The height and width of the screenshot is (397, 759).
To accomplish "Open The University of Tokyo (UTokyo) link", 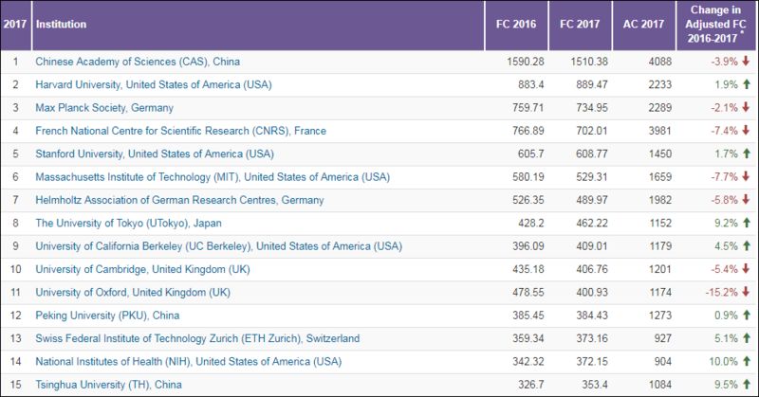I will (128, 223).
